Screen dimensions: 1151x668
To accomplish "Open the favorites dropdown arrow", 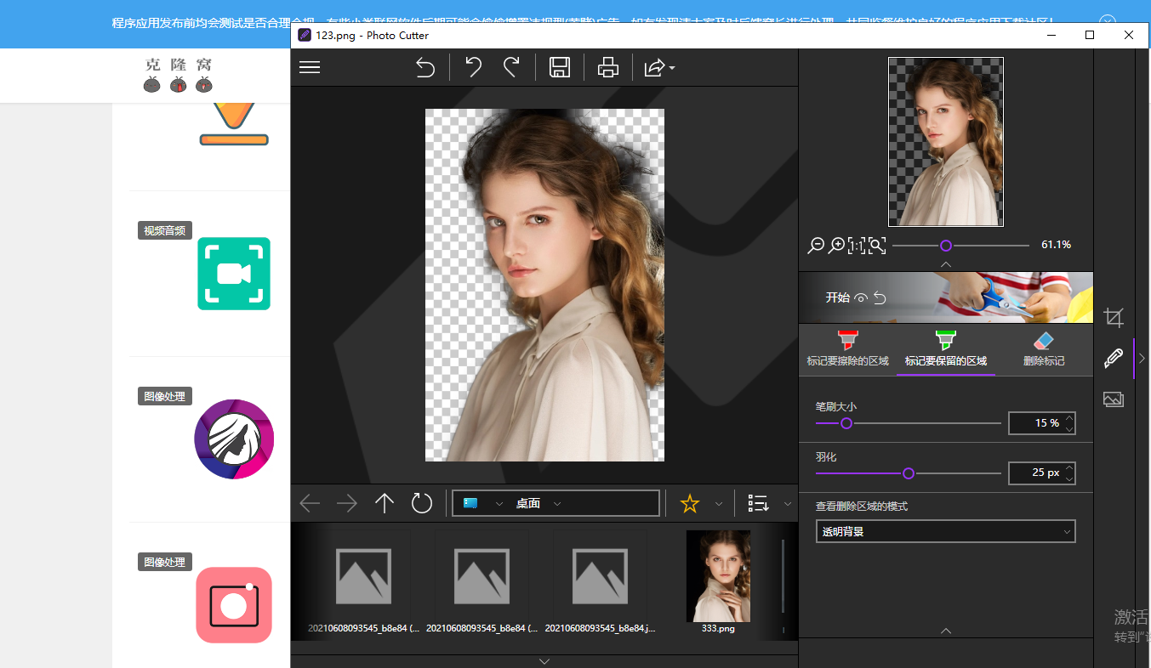I will (x=719, y=503).
